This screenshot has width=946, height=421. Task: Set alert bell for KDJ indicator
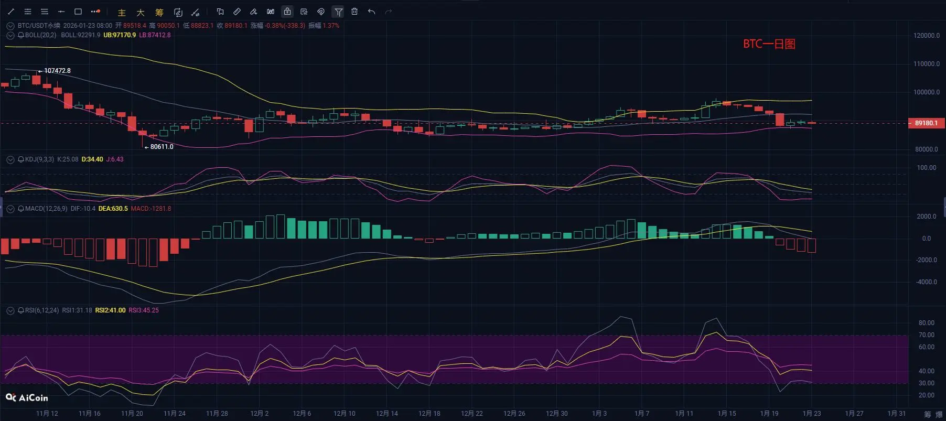click(21, 159)
